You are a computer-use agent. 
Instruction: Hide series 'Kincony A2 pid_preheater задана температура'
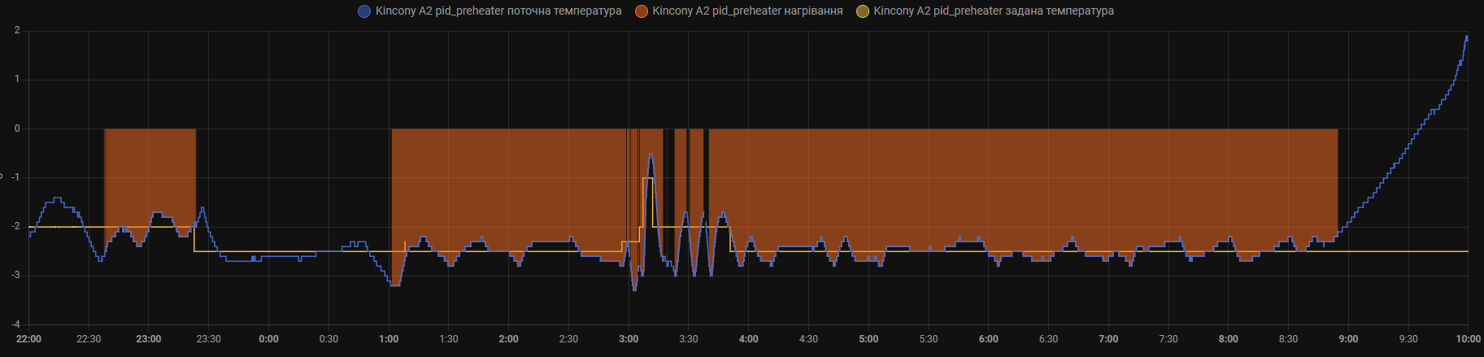[994, 11]
